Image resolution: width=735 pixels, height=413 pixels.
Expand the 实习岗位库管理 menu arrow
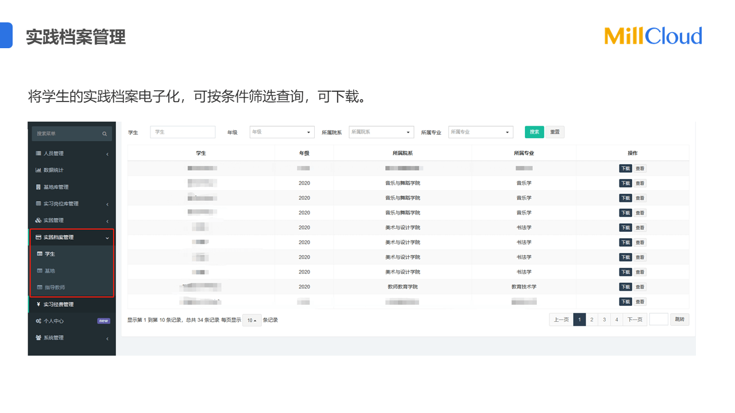pyautogui.click(x=107, y=204)
